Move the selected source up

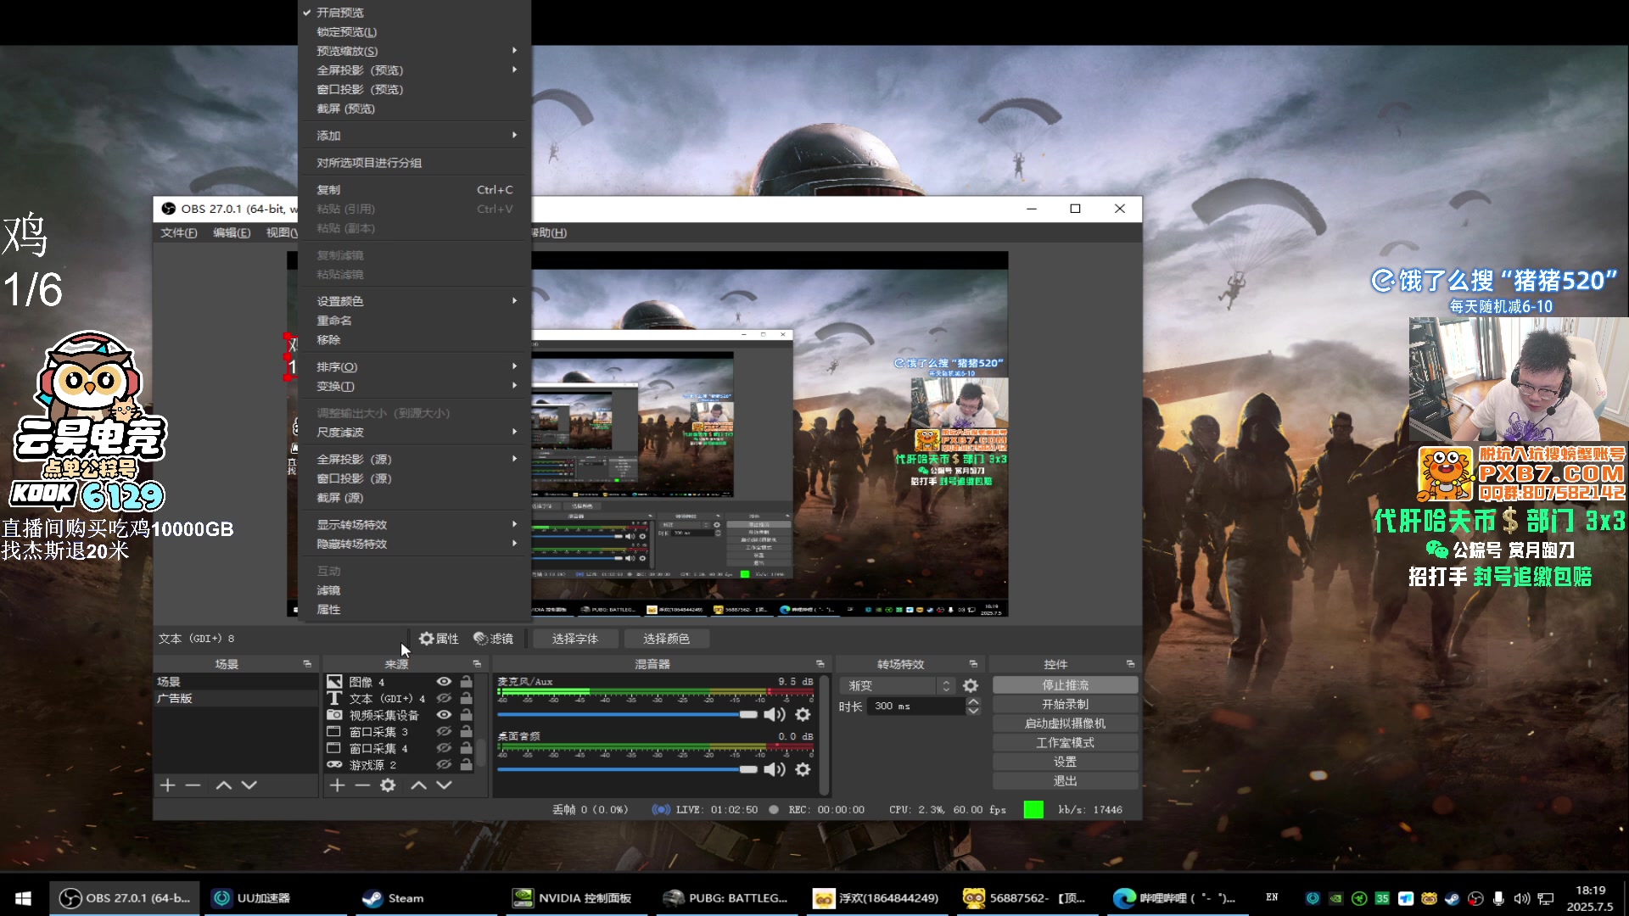pyautogui.click(x=418, y=785)
